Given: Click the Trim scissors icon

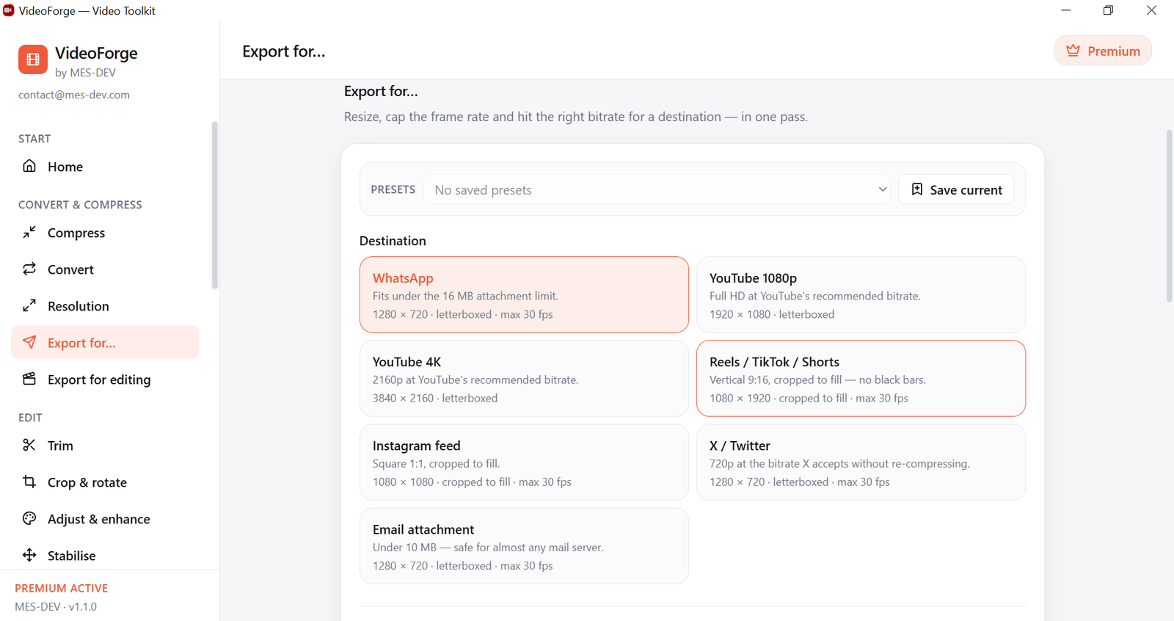Looking at the screenshot, I should (x=29, y=445).
